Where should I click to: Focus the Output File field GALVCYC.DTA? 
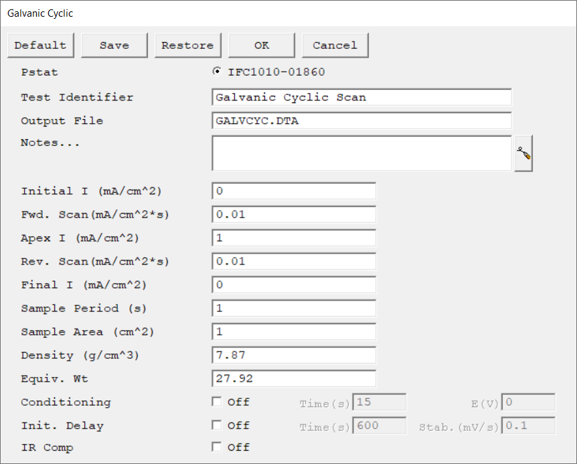[x=361, y=121]
